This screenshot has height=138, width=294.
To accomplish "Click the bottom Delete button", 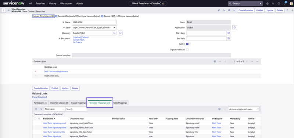I will click(75, 88).
